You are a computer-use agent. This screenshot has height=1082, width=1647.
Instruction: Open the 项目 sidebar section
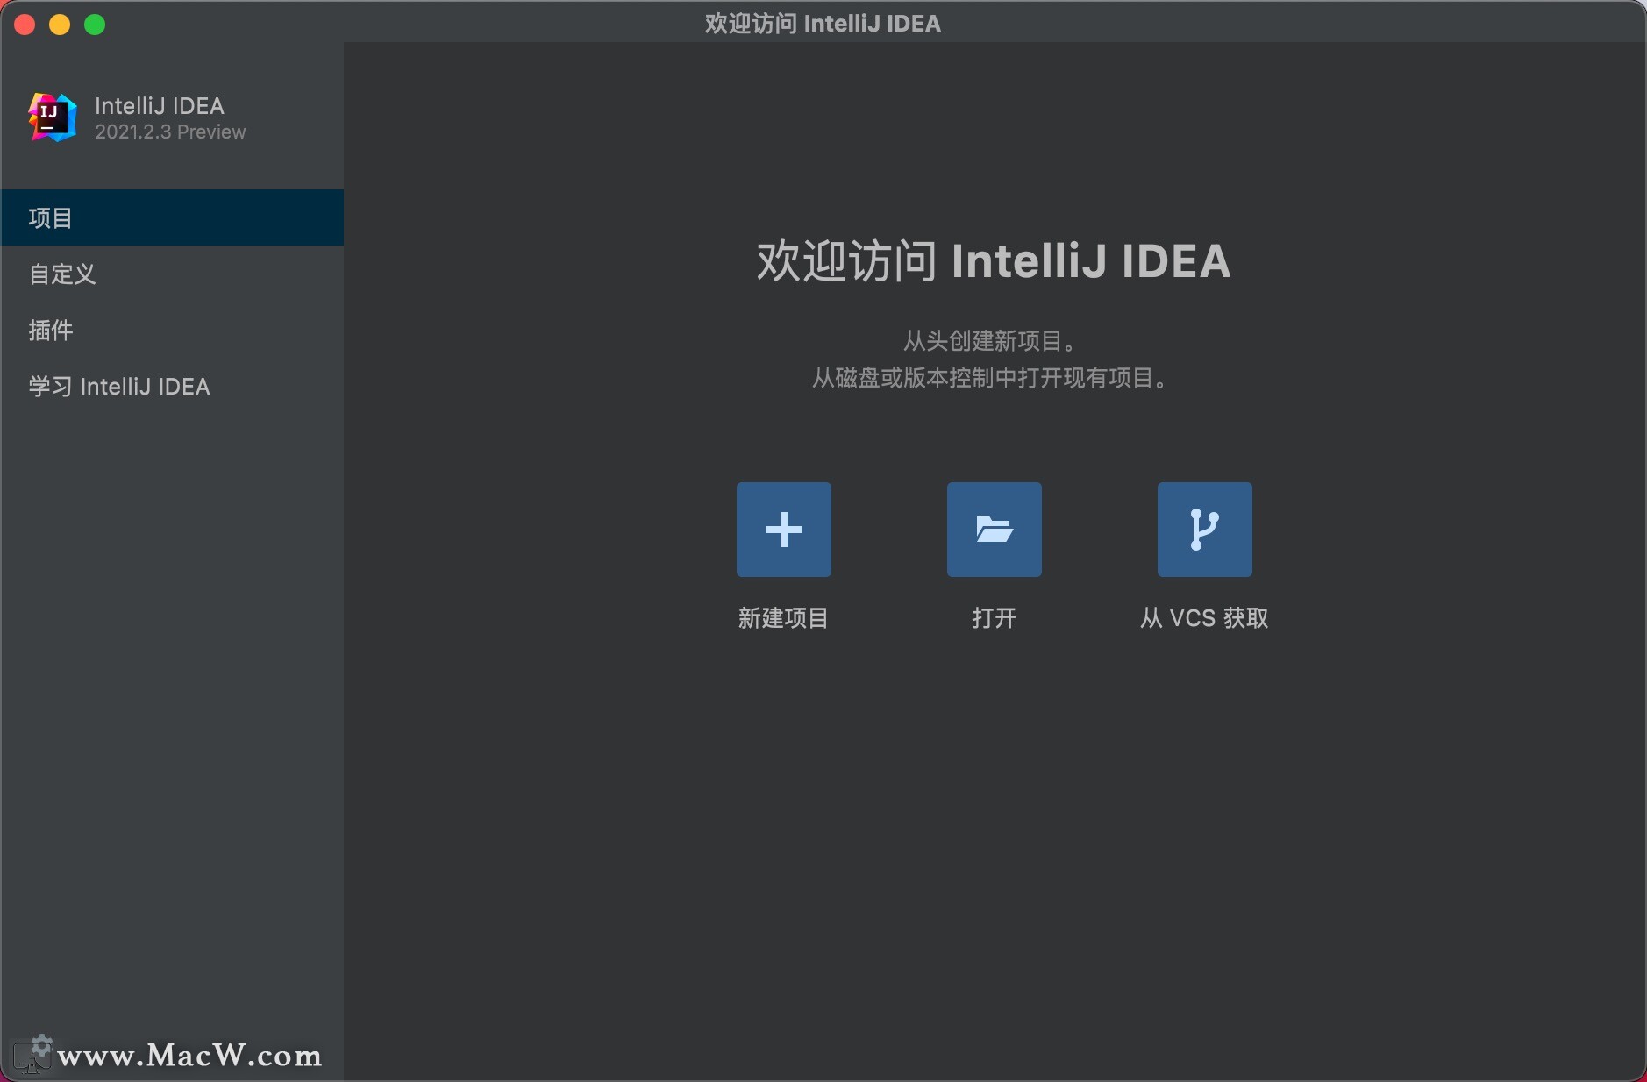51,217
